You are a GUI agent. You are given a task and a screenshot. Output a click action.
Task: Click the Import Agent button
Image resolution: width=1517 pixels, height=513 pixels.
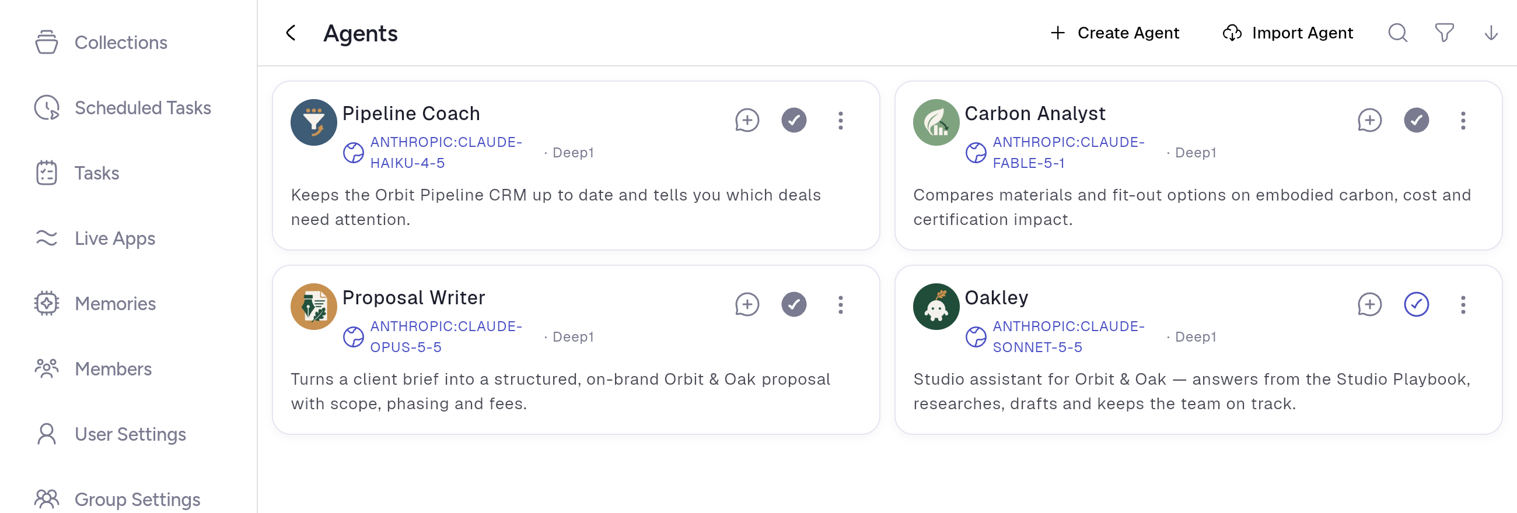click(x=1287, y=33)
